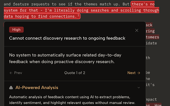The image size is (170, 106).
Task: Click the highlighted phrase "there's no"
Action: pos(143,4)
